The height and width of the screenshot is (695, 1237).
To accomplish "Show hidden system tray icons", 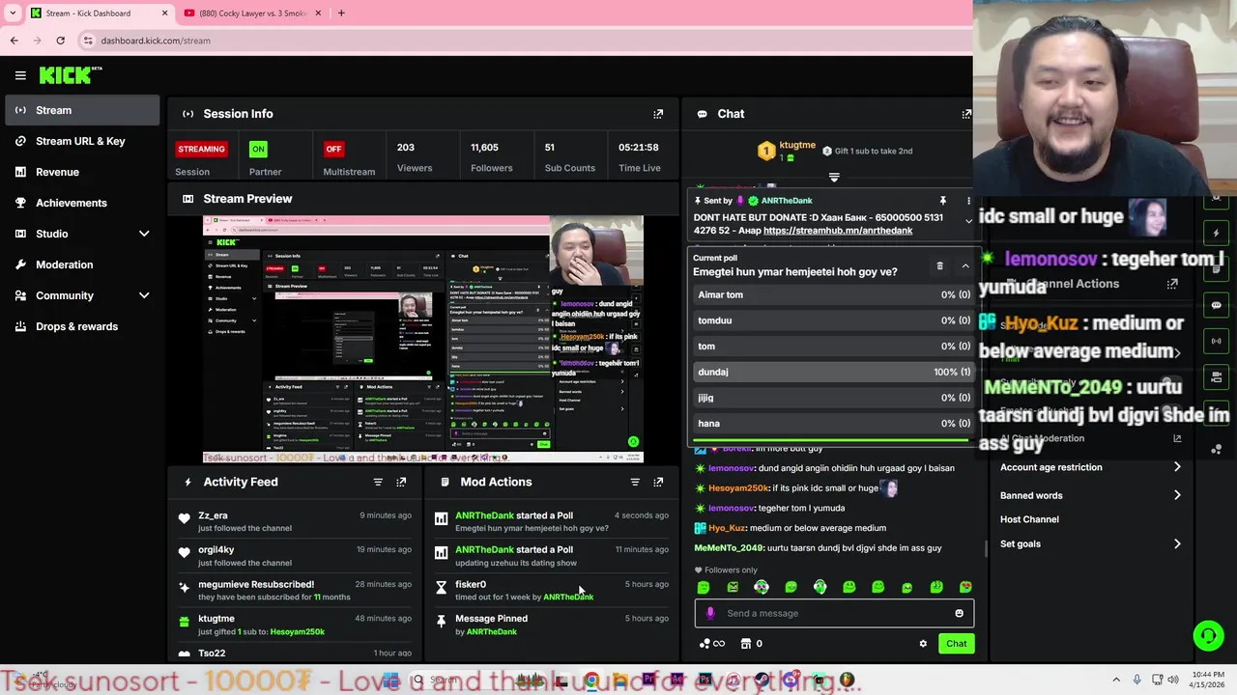I will 1115,681.
